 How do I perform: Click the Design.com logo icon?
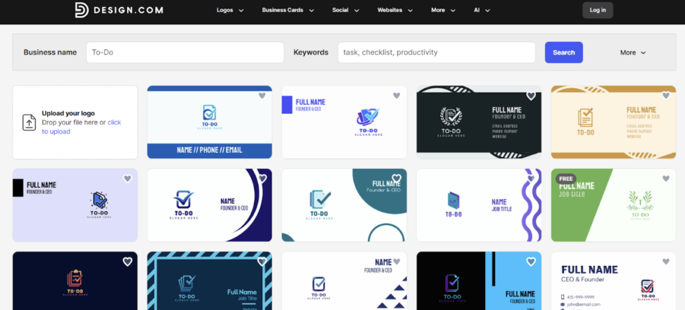pos(81,10)
